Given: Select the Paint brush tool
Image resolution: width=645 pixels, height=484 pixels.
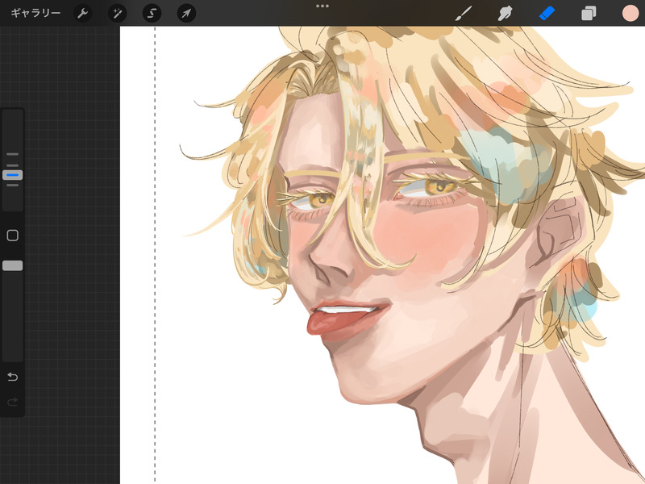Looking at the screenshot, I should (x=464, y=13).
